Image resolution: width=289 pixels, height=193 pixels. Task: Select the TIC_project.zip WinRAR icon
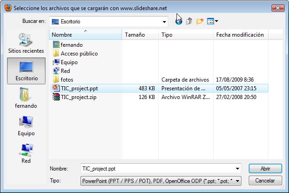pyautogui.click(x=56, y=97)
